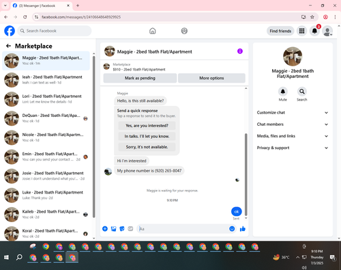Open the Groups icon in top navigation
Viewport: 341px width, 270px height.
184,31
